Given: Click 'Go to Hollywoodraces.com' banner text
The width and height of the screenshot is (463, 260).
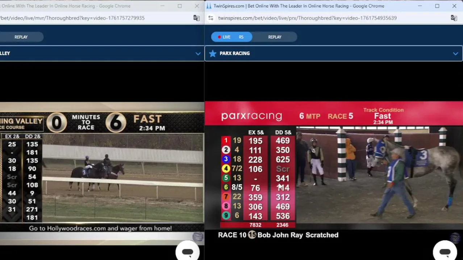Looking at the screenshot, I should tap(100, 228).
